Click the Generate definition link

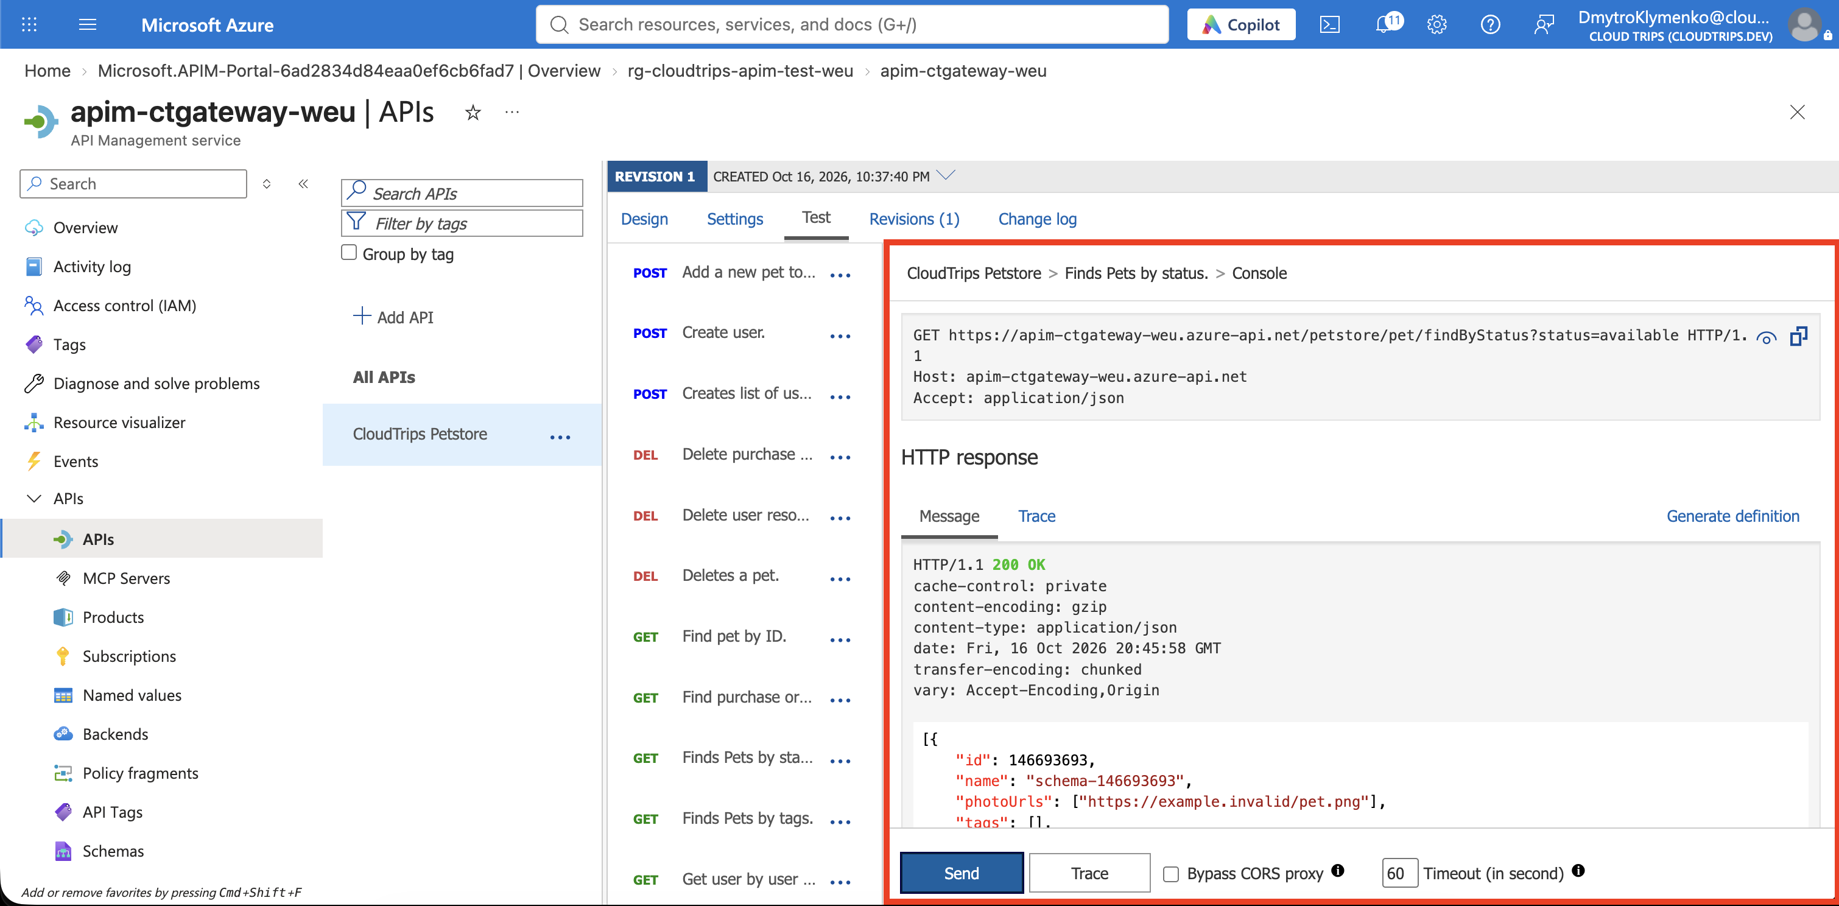tap(1732, 516)
